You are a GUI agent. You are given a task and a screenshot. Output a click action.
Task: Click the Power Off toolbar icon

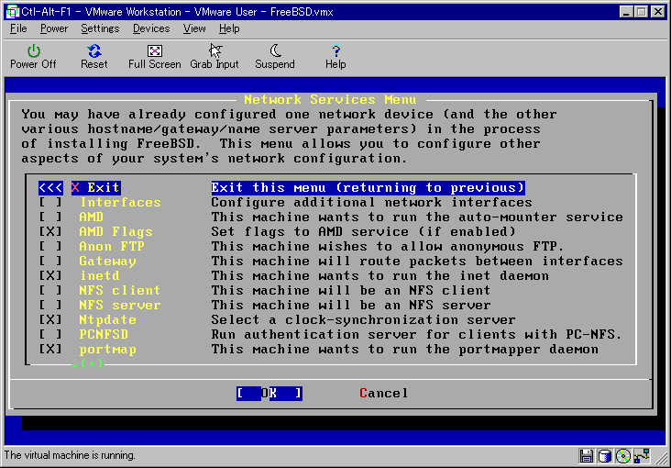[33, 56]
